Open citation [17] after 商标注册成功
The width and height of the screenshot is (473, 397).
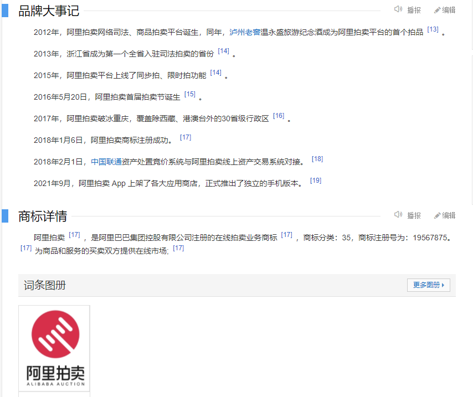186,137
